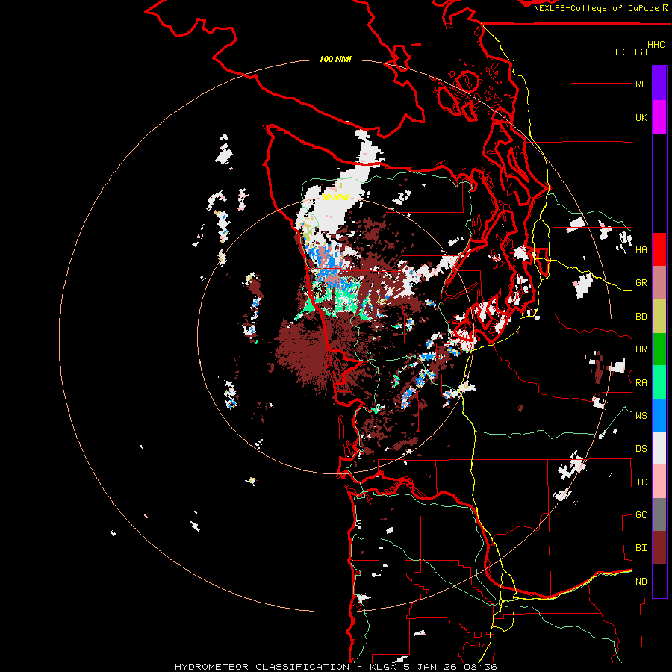Click the RF legend label
672x672 pixels.
(641, 84)
